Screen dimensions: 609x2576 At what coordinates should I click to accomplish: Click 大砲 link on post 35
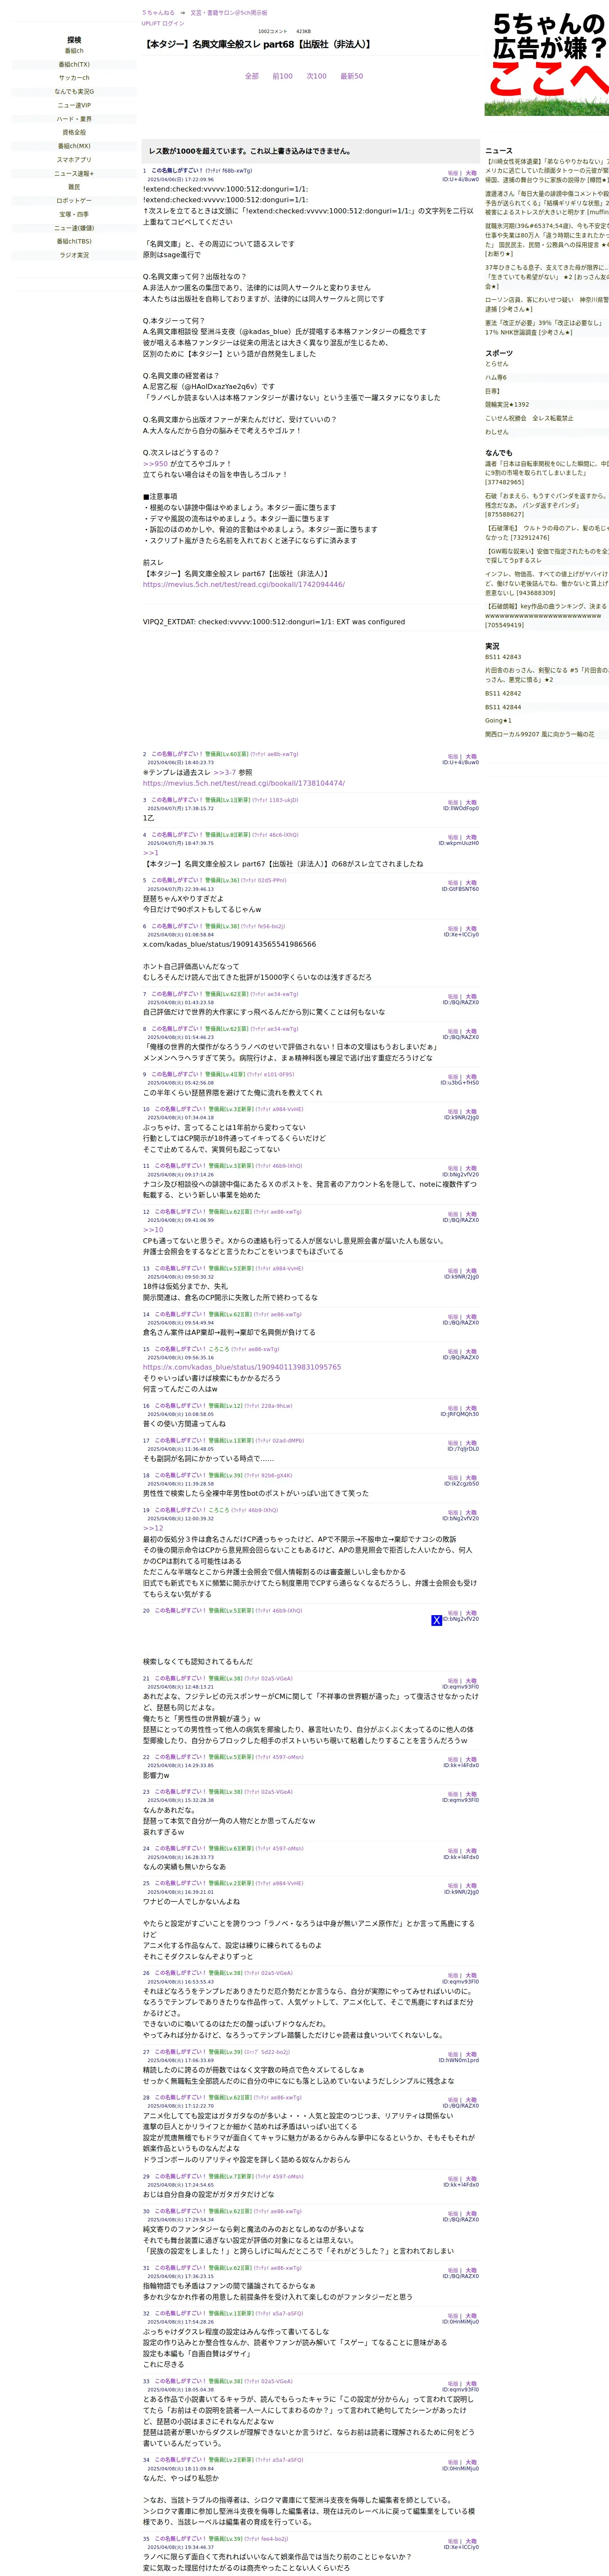click(x=471, y=2541)
